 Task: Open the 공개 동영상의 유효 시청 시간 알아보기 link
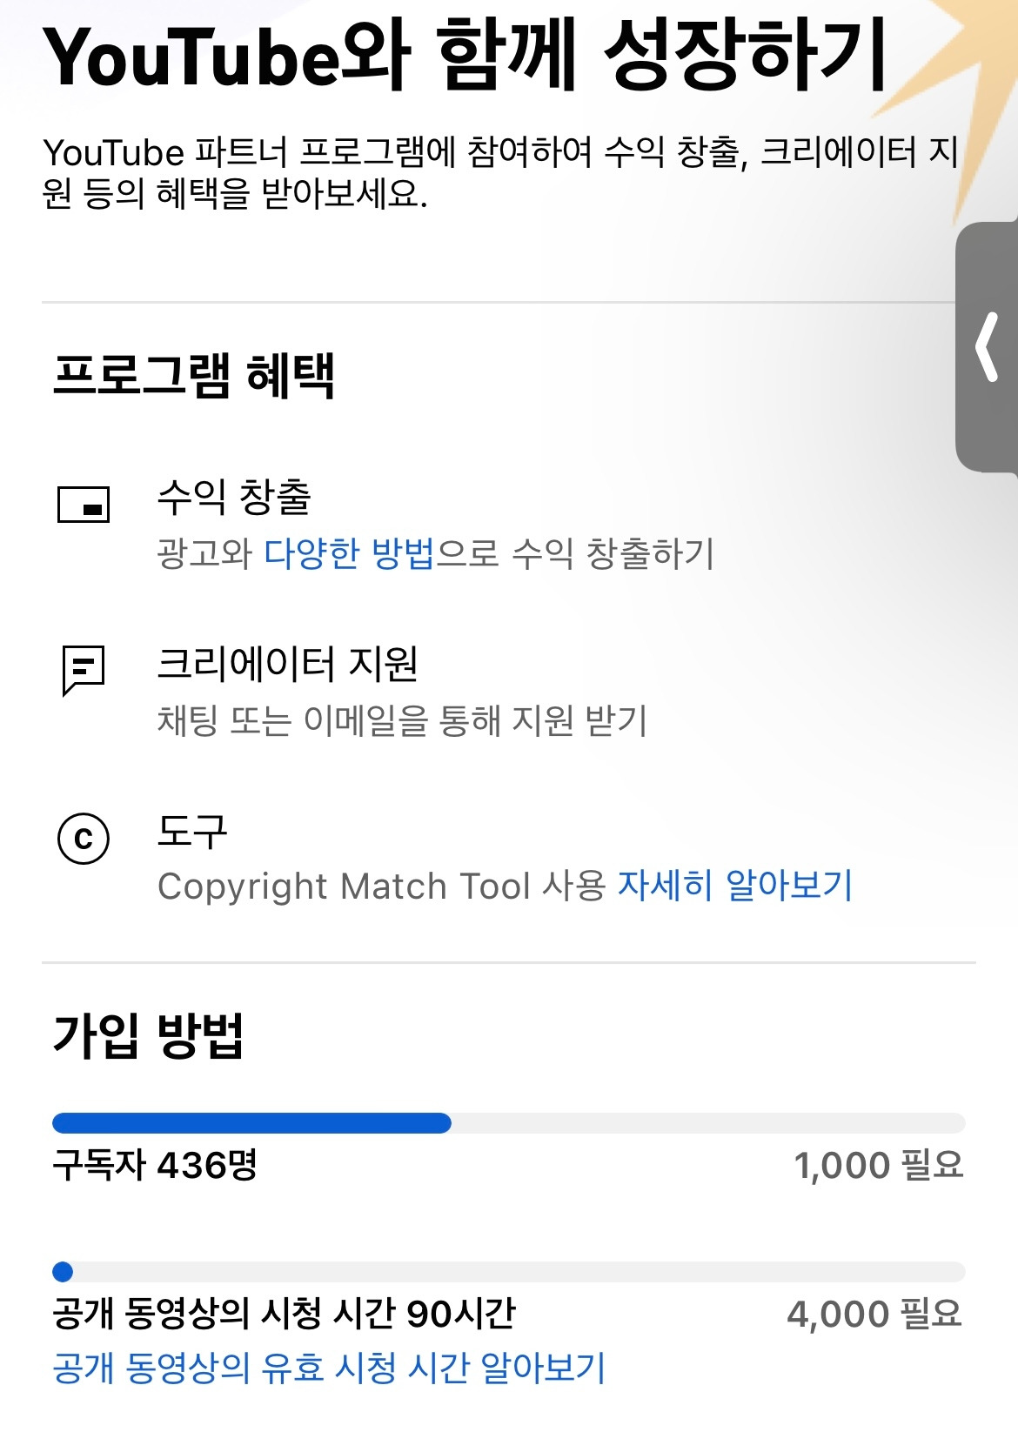point(329,1368)
